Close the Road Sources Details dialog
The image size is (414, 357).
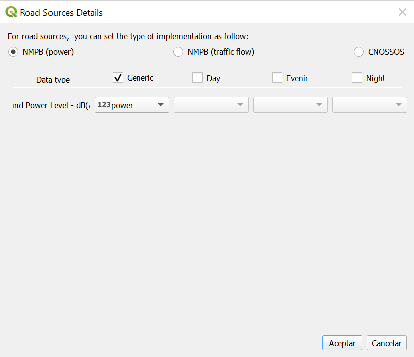402,12
